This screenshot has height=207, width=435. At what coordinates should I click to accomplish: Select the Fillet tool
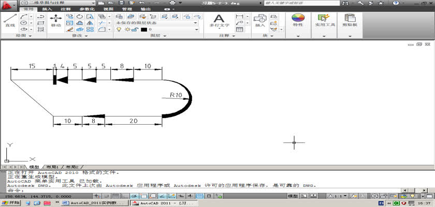click(102, 29)
